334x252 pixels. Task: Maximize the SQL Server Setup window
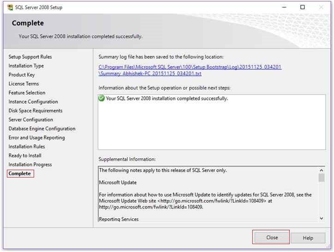pos(302,7)
